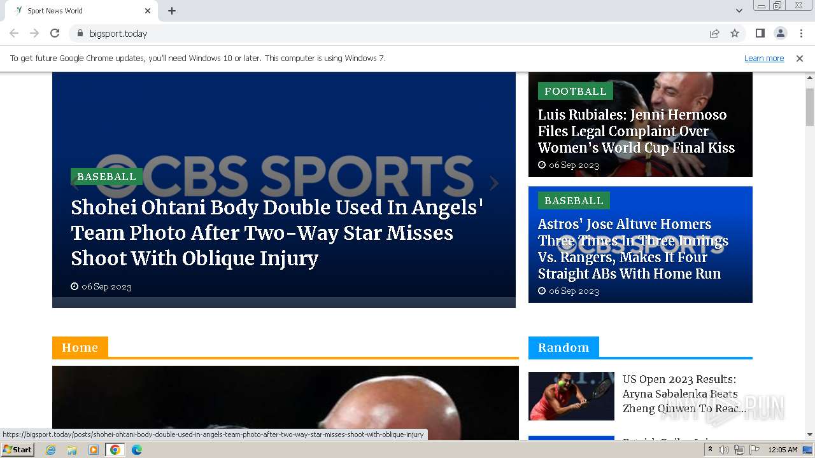
Task: Open the FOOTBALL category tag
Action: tap(576, 91)
